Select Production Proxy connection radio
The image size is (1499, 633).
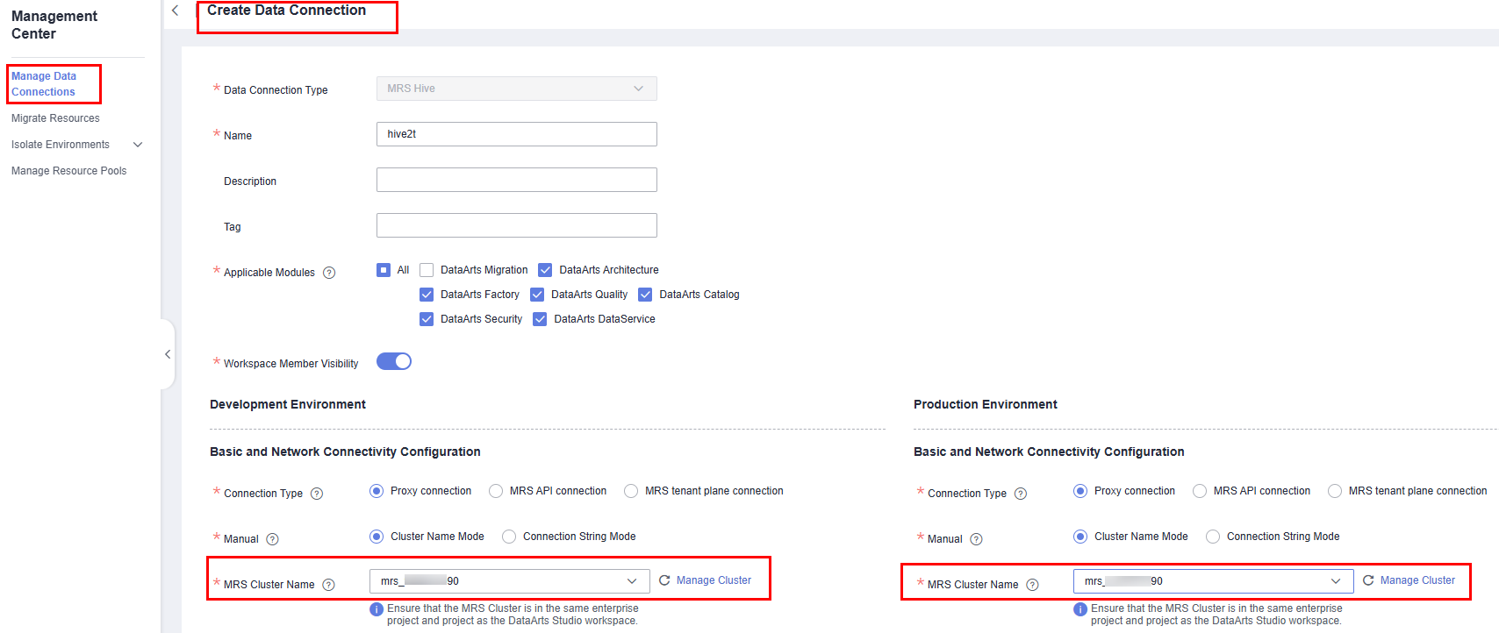coord(1080,491)
